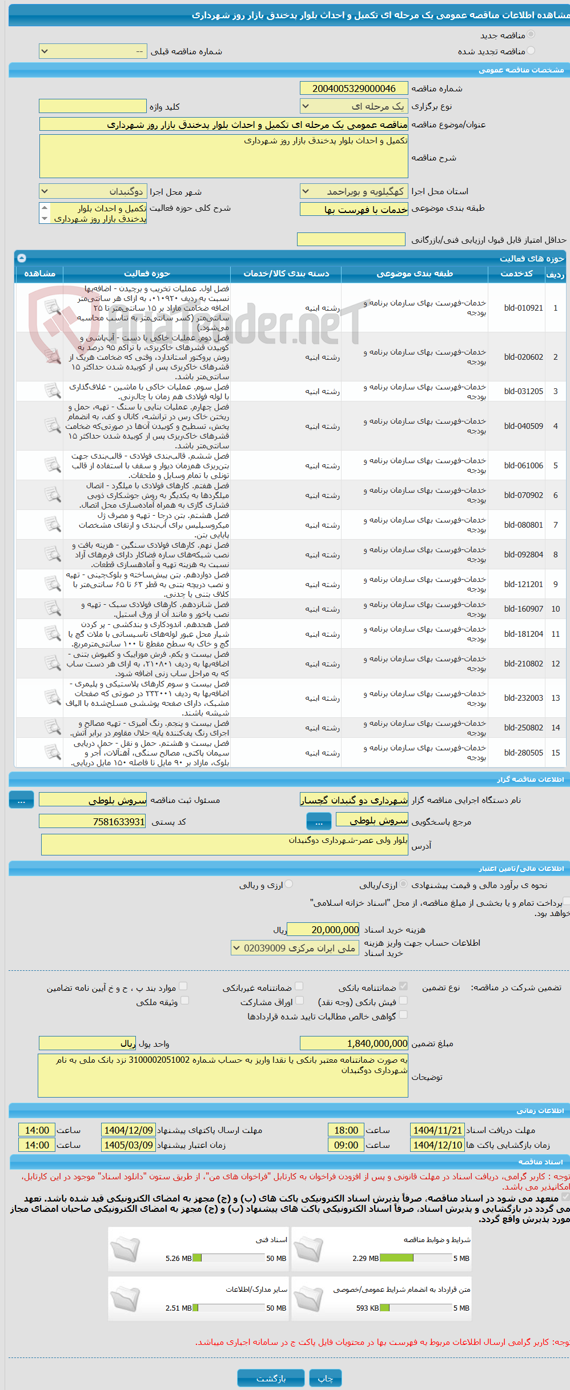Open view icon for row bld-040509
The image size is (570, 1390).
pos(53,425)
